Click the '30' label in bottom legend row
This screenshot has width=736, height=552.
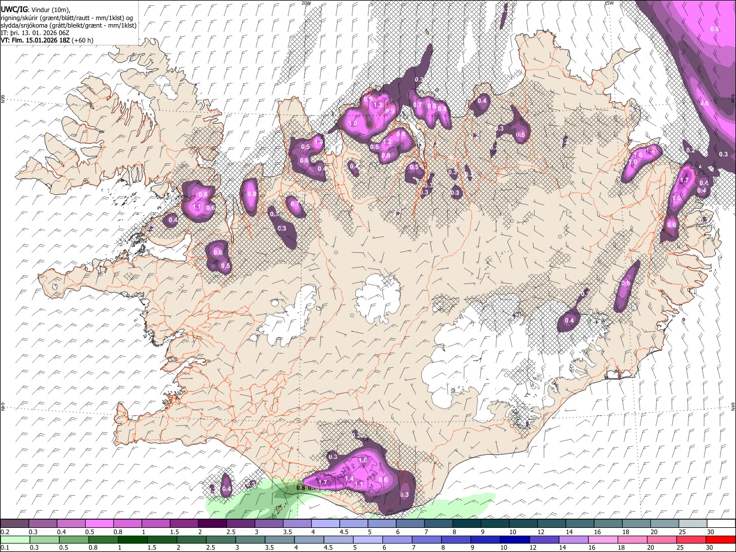[710, 547]
